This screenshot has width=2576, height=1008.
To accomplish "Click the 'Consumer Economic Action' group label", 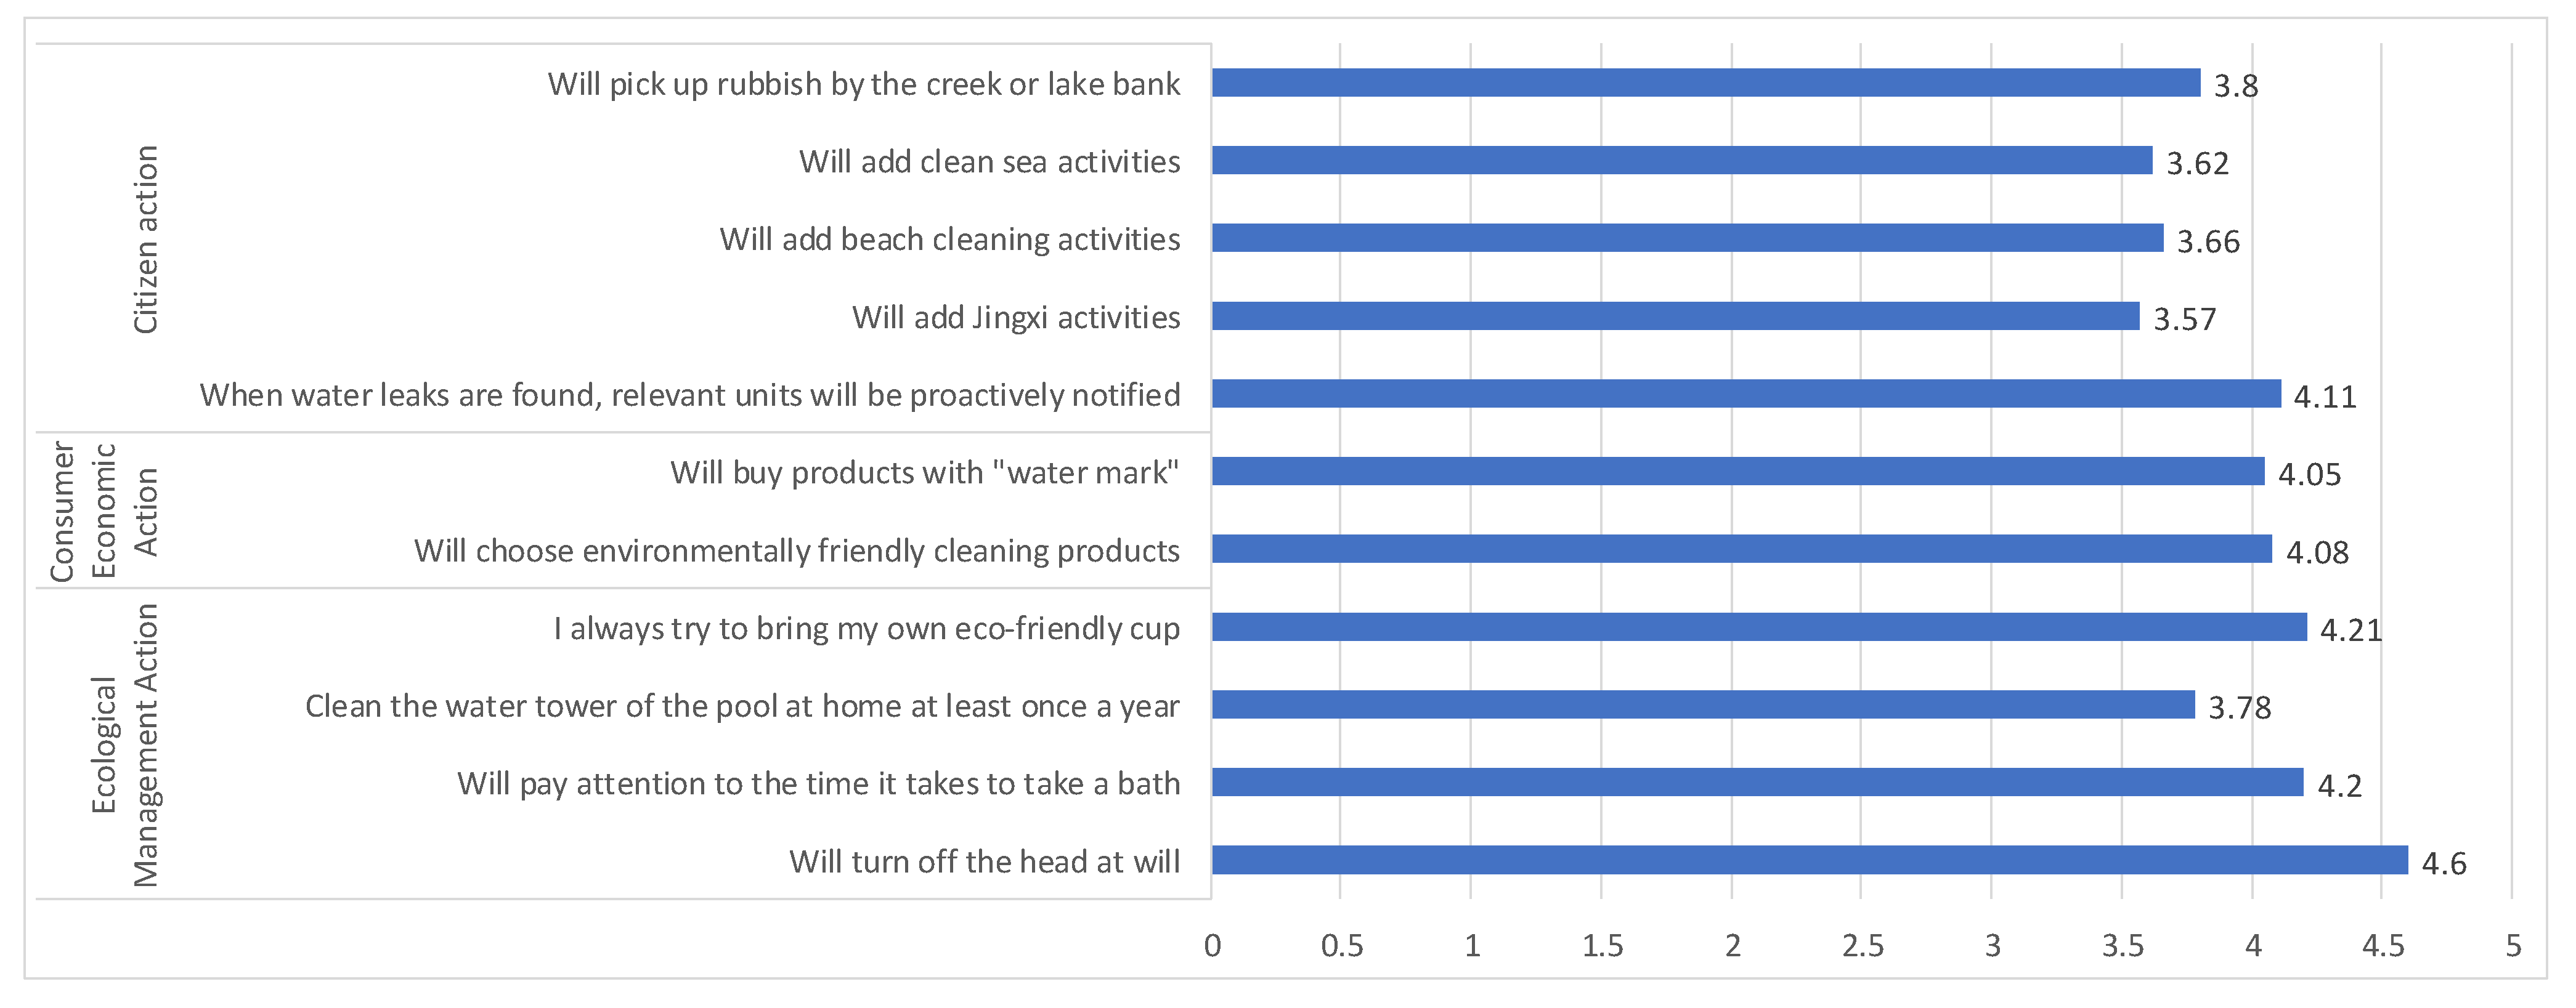I will coord(104,510).
